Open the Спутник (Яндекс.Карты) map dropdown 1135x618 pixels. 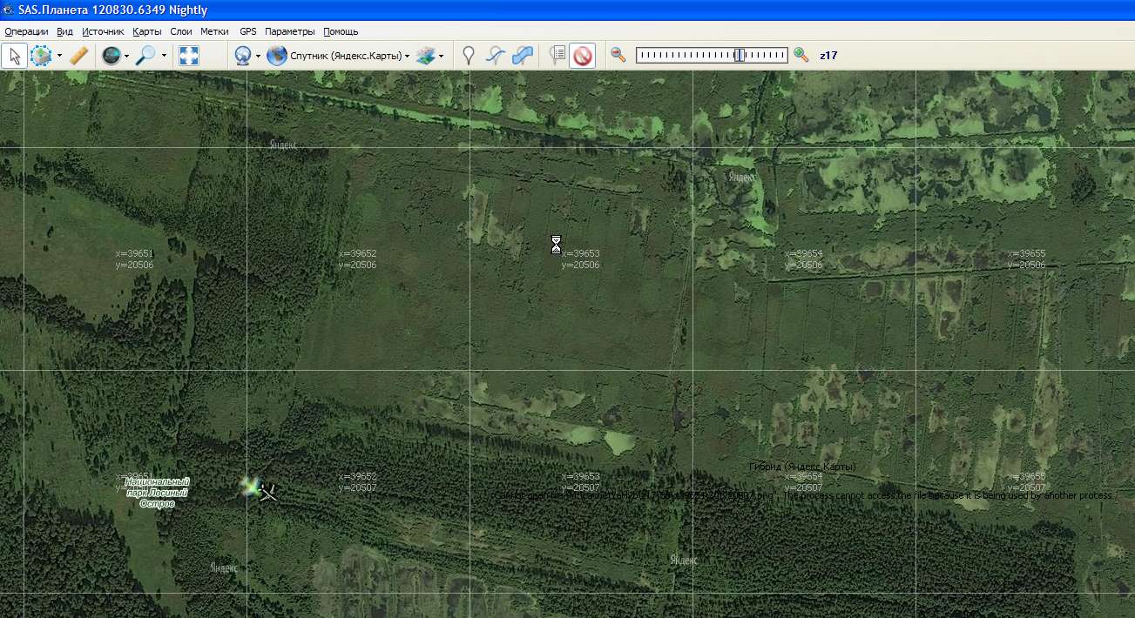pyautogui.click(x=340, y=56)
